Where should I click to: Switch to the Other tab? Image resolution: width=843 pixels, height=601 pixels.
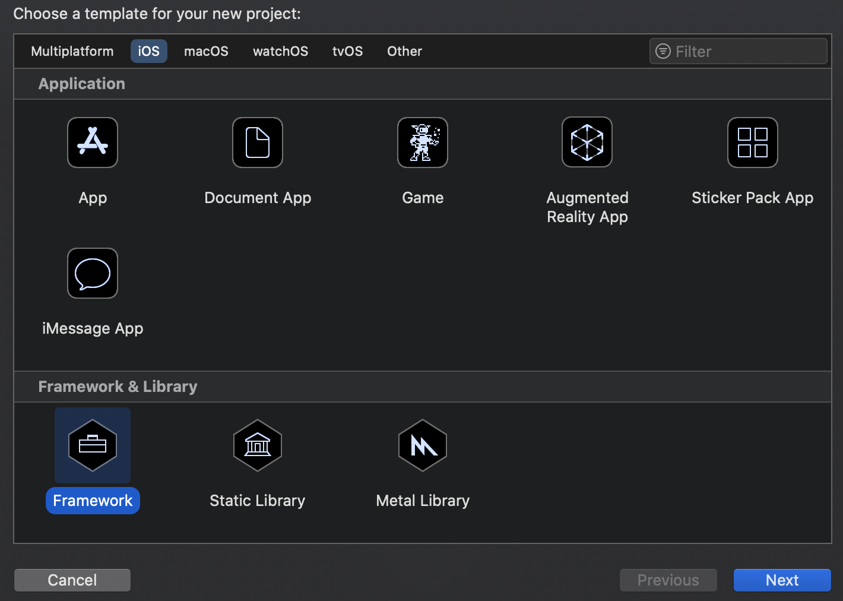(405, 51)
